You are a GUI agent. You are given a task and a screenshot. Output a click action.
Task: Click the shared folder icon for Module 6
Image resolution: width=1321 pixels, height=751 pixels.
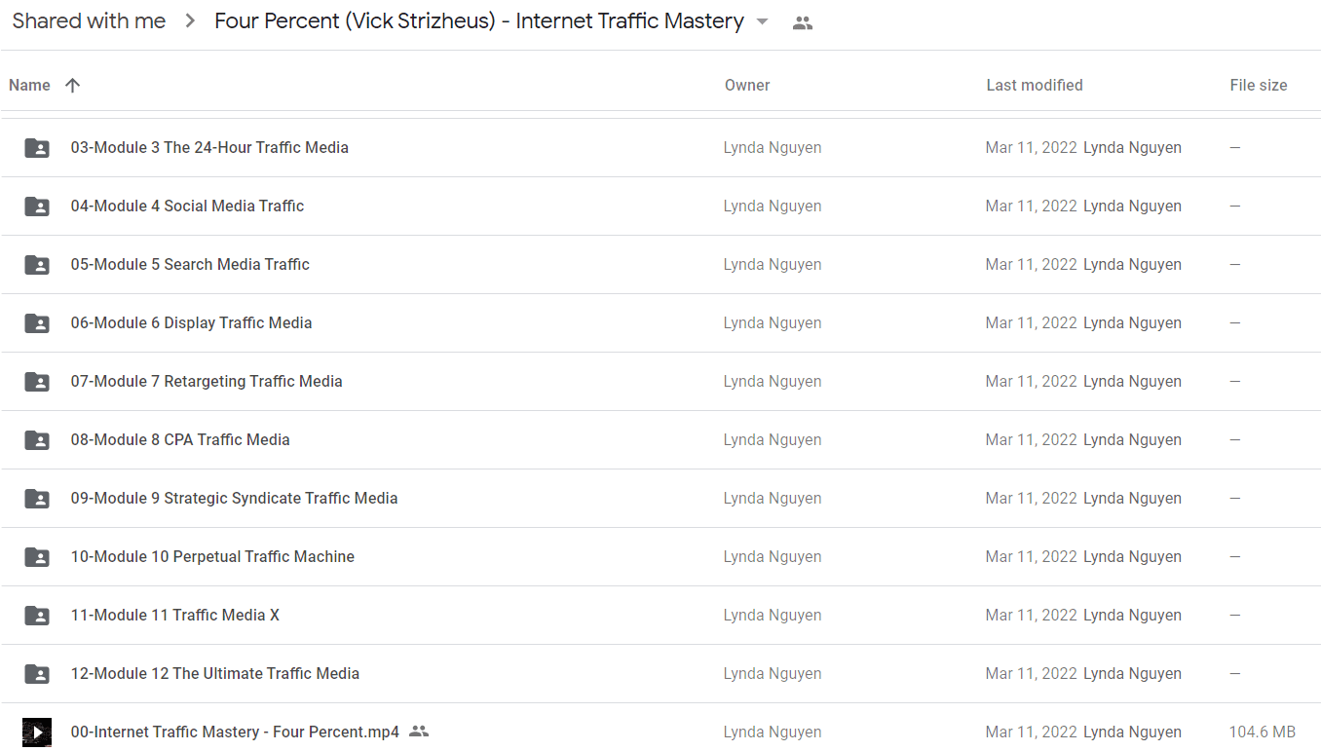(37, 323)
